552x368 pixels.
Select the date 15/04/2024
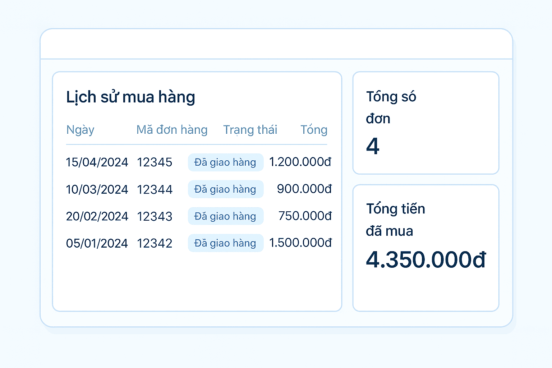(x=97, y=162)
